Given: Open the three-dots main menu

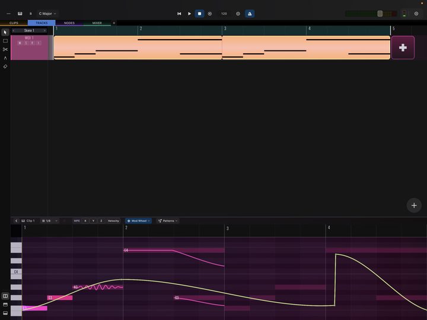Looking at the screenshot, I should click(8, 14).
